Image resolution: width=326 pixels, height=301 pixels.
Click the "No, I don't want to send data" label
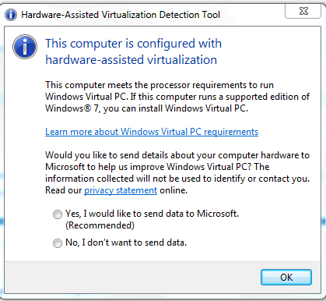point(126,243)
